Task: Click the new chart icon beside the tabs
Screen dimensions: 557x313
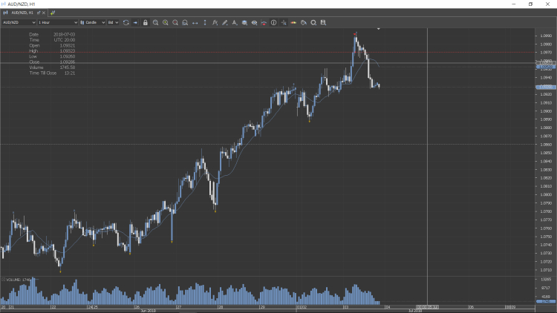Action: 53,13
